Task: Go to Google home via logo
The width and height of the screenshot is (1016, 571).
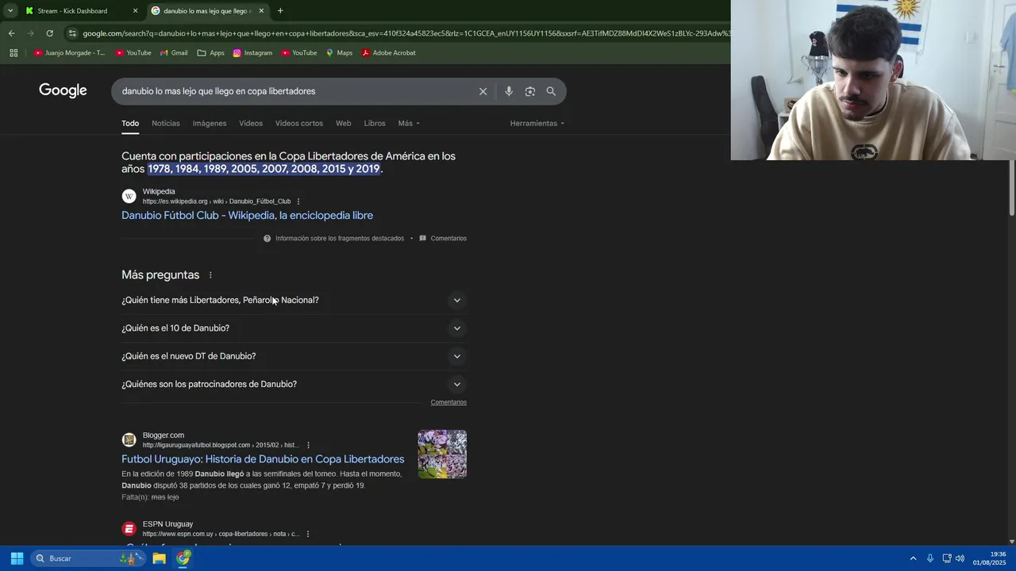Action: tap(63, 90)
